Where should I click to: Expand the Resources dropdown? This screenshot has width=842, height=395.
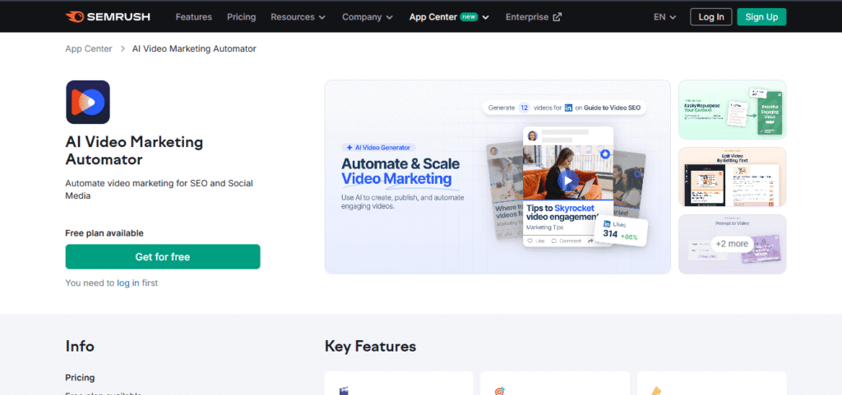click(x=298, y=16)
